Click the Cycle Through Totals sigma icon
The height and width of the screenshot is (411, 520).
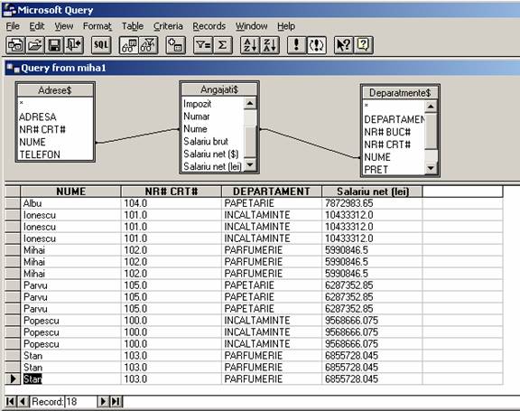[222, 45]
